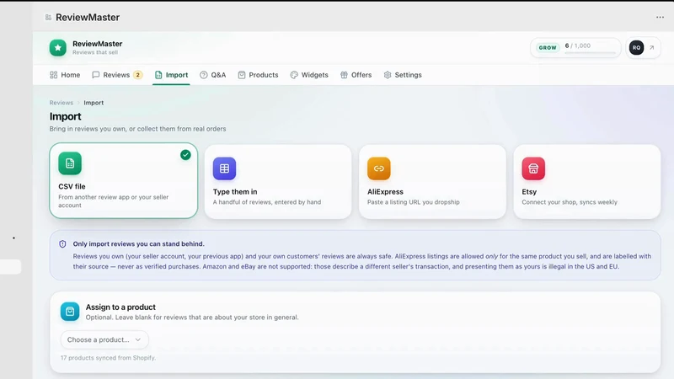Viewport: 674px width, 379px height.
Task: Choose the Etsy import card
Action: coord(586,182)
